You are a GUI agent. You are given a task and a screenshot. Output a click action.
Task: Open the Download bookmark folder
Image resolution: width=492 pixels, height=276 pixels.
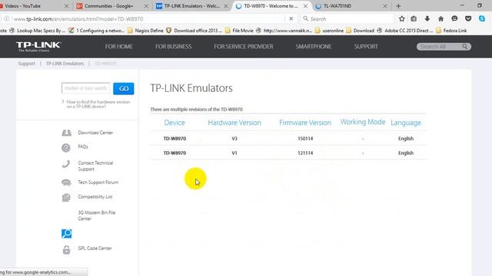[x=361, y=31]
